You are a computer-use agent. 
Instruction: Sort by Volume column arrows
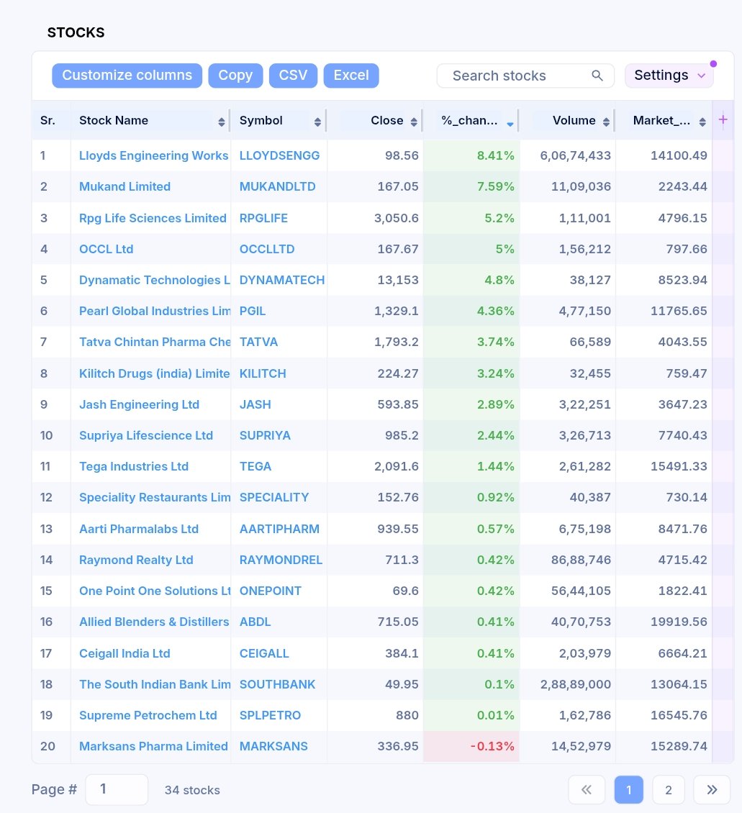pos(606,122)
